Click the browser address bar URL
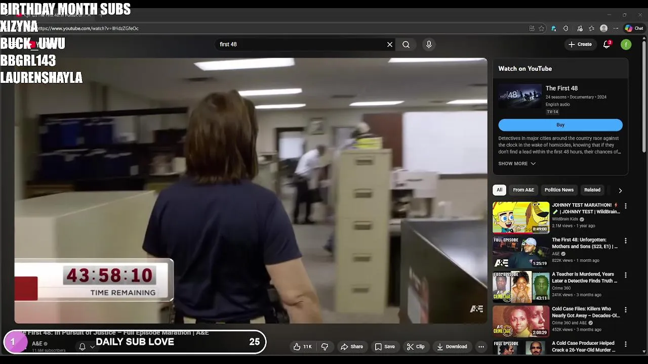This screenshot has height=364, width=648. pos(87,28)
